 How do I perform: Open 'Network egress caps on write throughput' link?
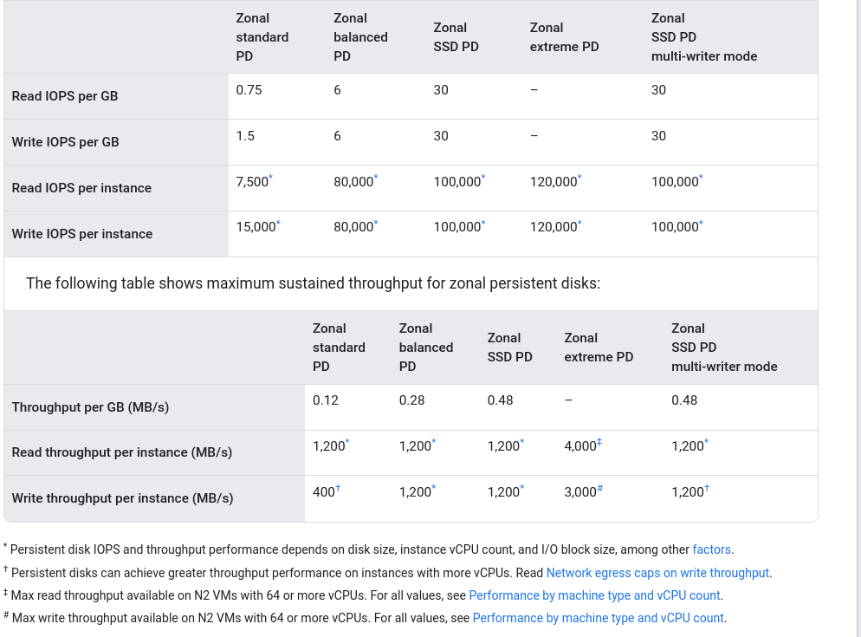coord(657,573)
